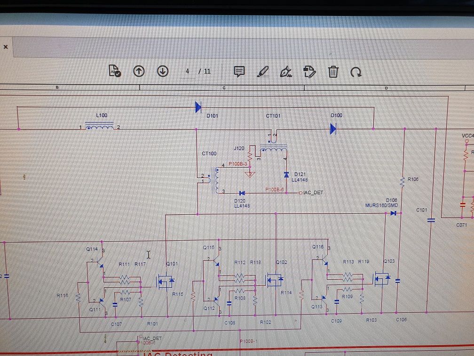The height and width of the screenshot is (356, 474).
Task: Select the highlighter pen tool
Action: pyautogui.click(x=262, y=72)
